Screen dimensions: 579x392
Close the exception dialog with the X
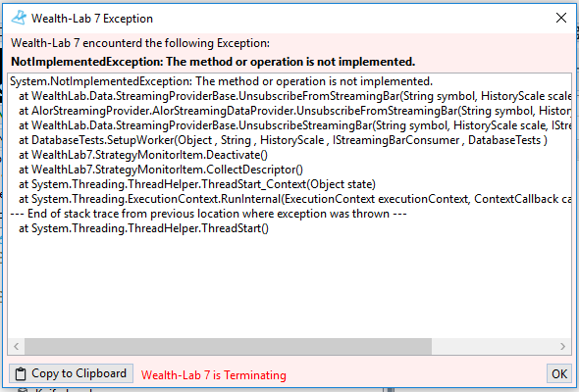pyautogui.click(x=561, y=18)
